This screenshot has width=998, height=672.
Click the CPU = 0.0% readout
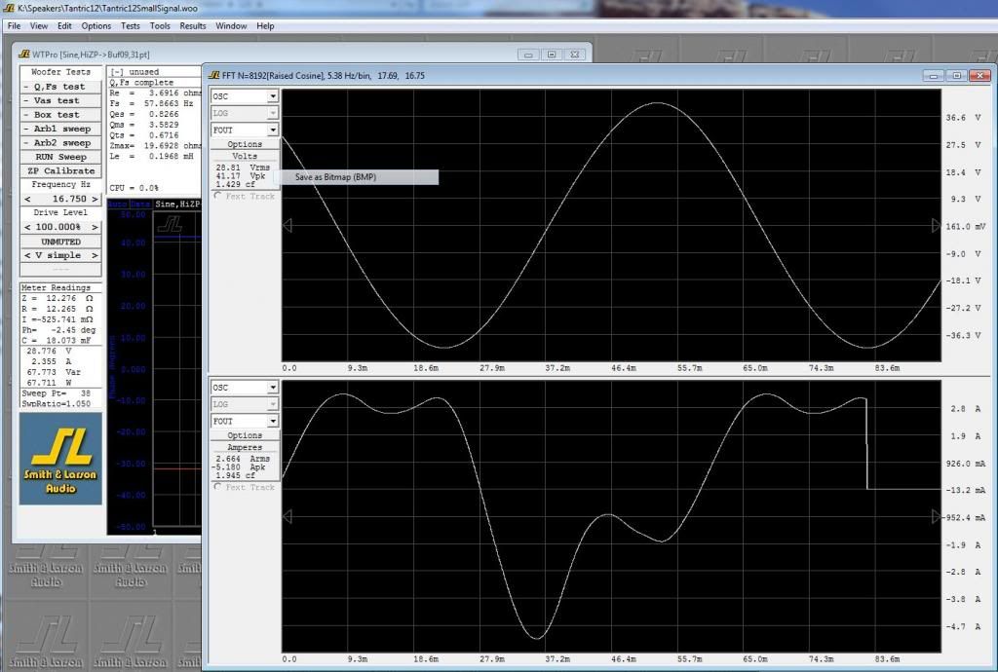[x=134, y=188]
